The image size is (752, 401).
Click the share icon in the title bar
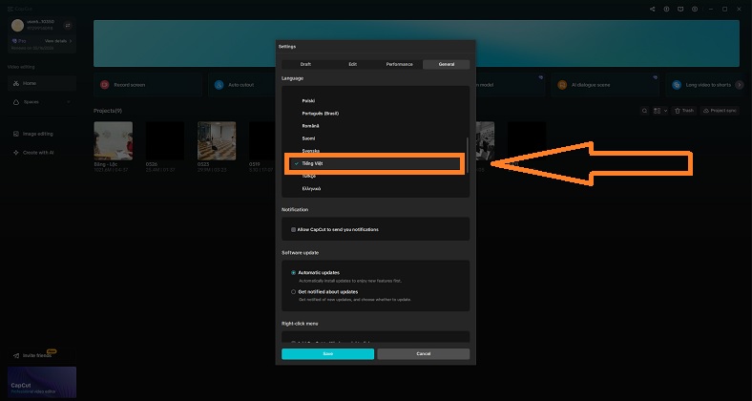tap(653, 9)
